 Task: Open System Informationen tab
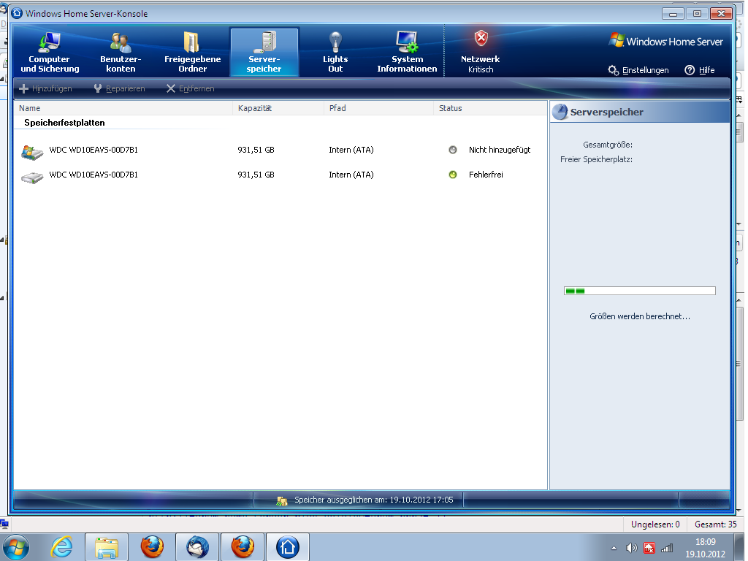tap(407, 52)
